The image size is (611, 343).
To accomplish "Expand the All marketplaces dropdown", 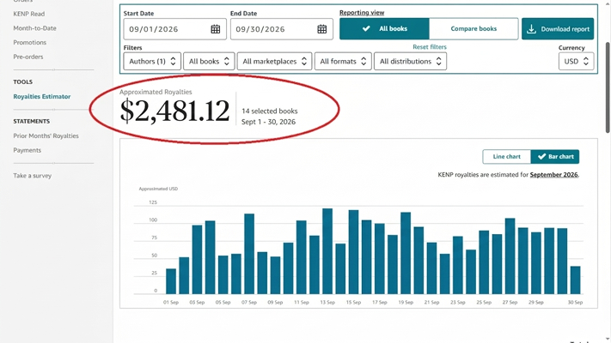I will [274, 61].
